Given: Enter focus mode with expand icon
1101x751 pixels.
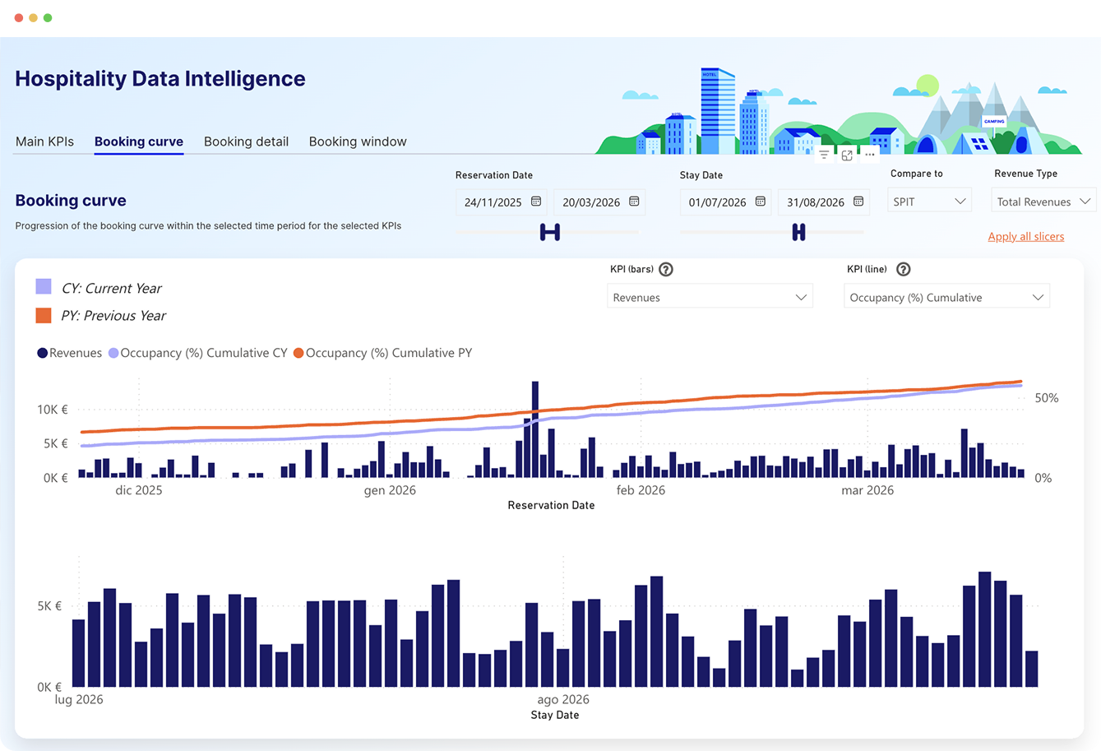Looking at the screenshot, I should [847, 155].
